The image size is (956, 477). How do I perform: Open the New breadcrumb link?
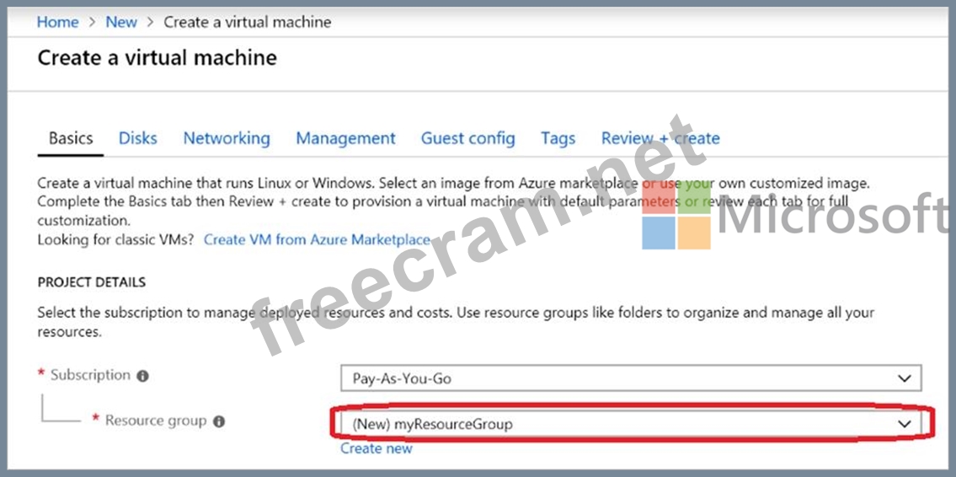121,22
